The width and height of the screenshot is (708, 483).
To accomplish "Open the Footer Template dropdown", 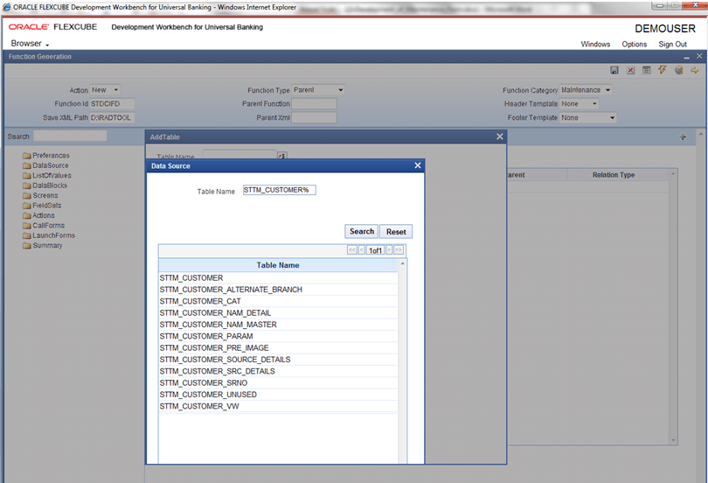I will (x=588, y=117).
